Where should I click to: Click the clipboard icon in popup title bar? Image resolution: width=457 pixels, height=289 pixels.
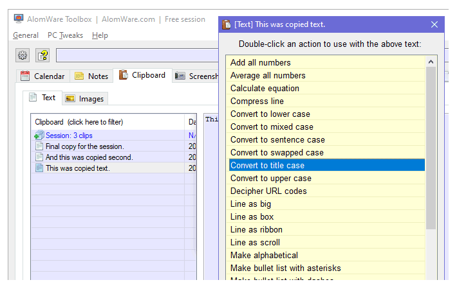coord(227,24)
